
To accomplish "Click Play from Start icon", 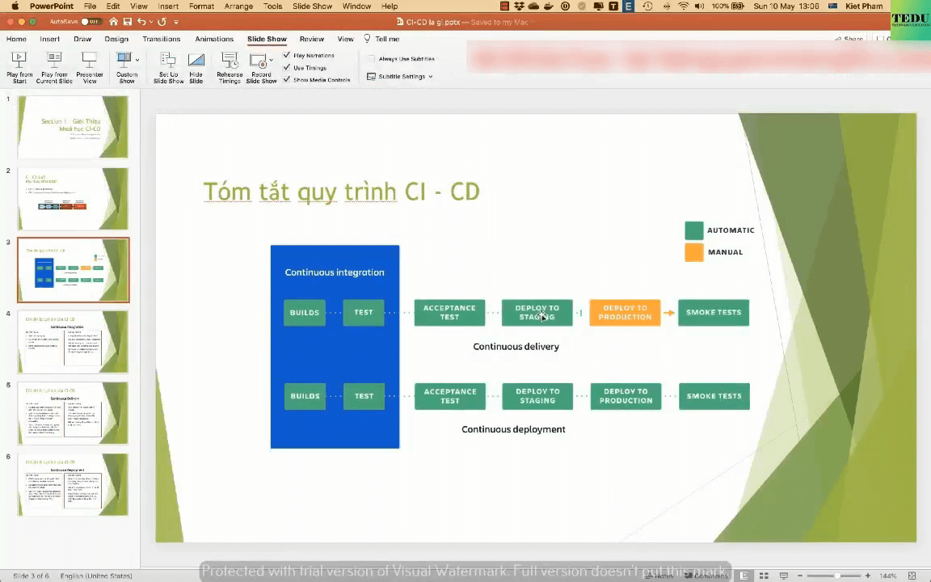I will pos(19,61).
